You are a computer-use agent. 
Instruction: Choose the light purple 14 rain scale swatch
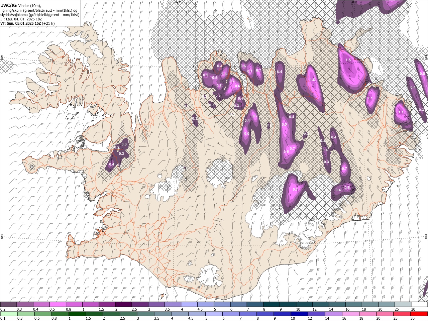[333, 314]
